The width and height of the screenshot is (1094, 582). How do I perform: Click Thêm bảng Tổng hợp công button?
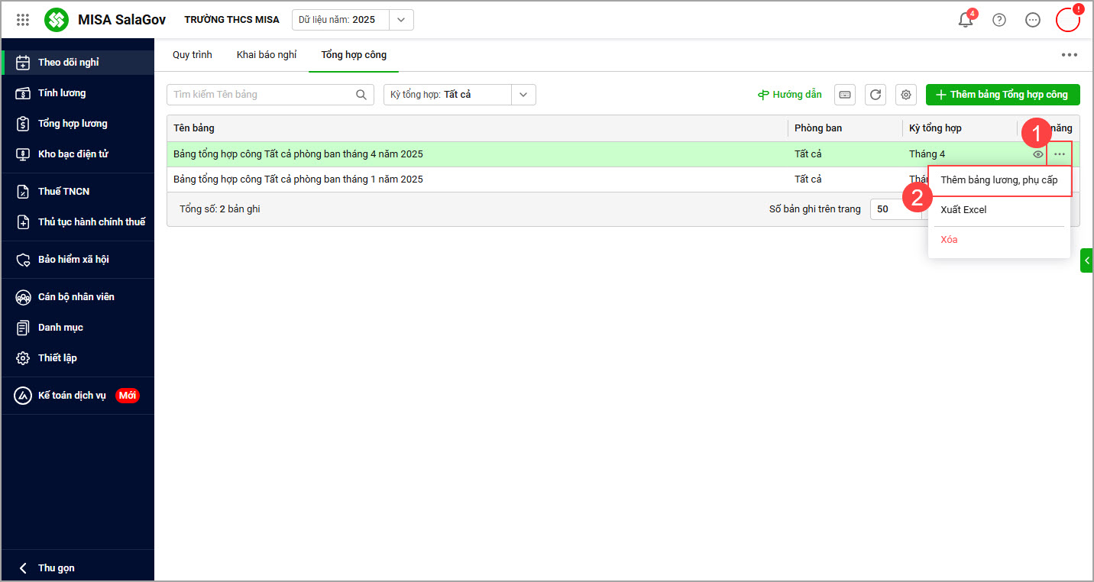(x=1002, y=95)
